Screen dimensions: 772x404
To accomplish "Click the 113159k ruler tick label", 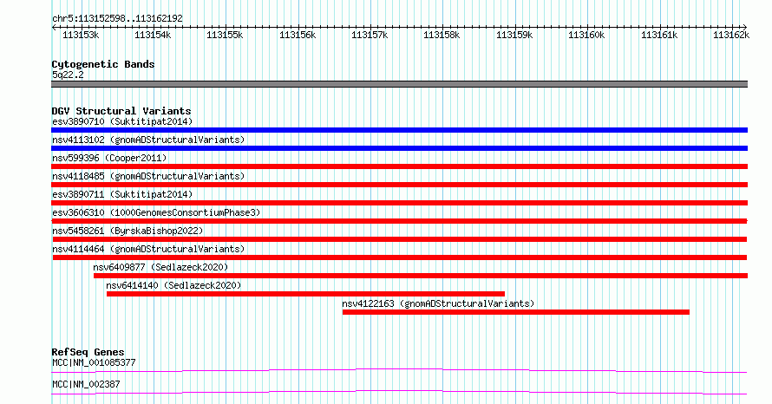I will (514, 35).
